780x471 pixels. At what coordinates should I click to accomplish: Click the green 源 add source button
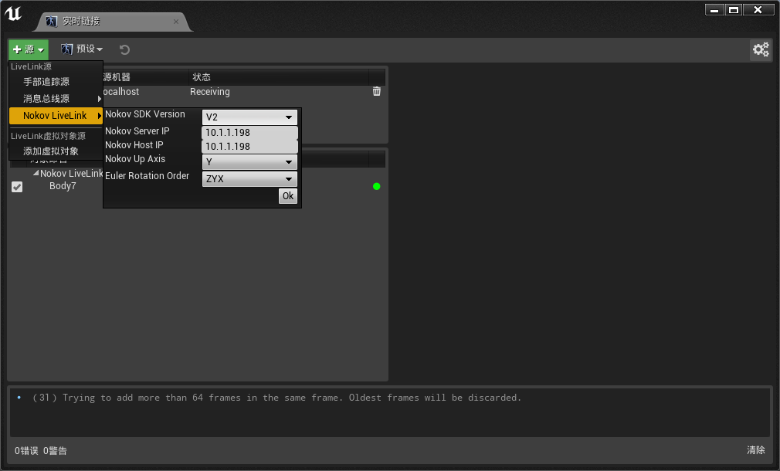[x=29, y=49]
